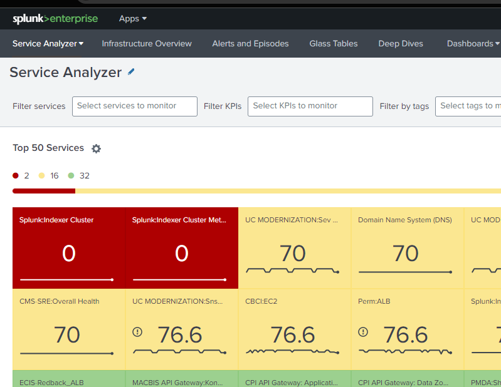Open the Splunk:Indexer Cluster Met... tile
Screen dimensions: 501x387
(182, 248)
